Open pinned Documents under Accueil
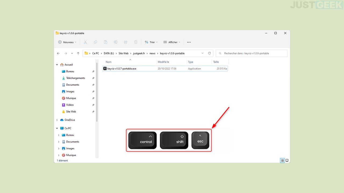The height and width of the screenshot is (193, 344). pos(73,85)
